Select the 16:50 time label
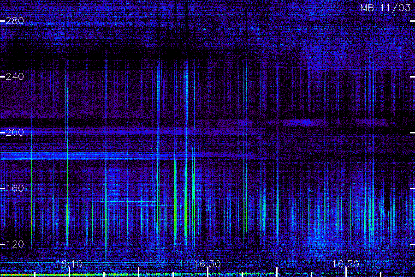This screenshot has width=415, height=277. click(x=346, y=264)
